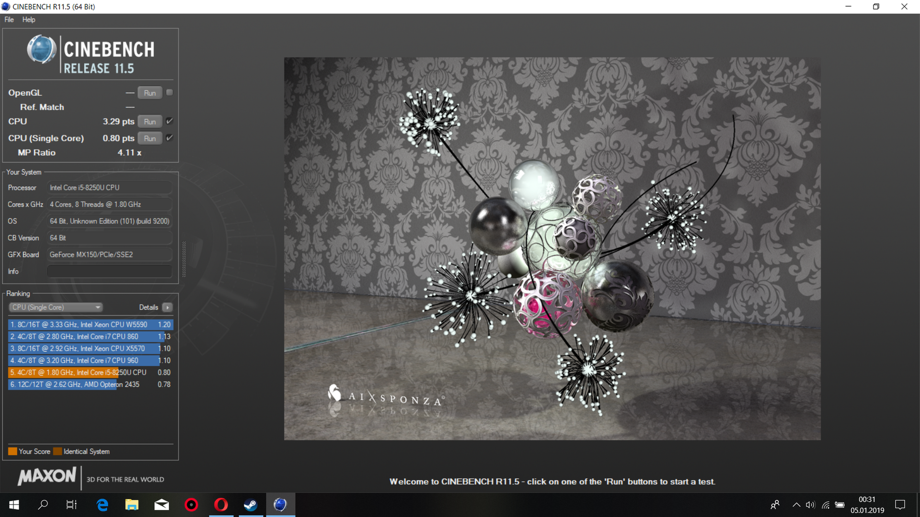Open the Windows Start menu
920x517 pixels.
pos(14,505)
